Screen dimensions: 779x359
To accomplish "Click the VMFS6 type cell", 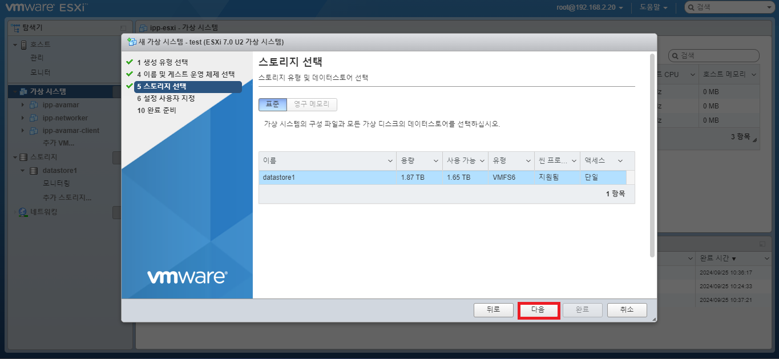I will (511, 178).
